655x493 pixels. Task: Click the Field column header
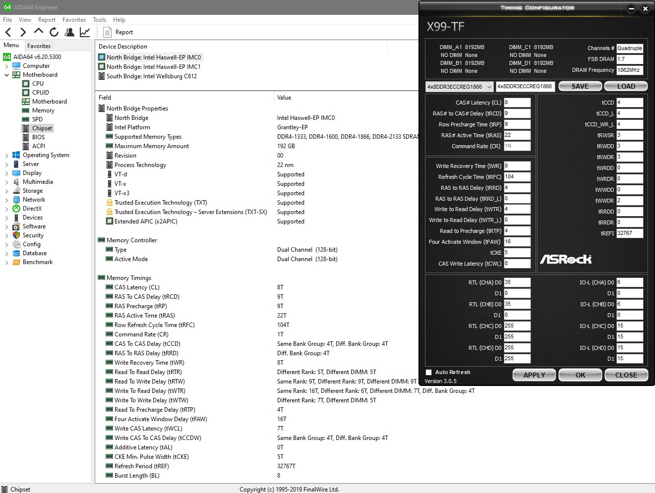tap(184, 98)
